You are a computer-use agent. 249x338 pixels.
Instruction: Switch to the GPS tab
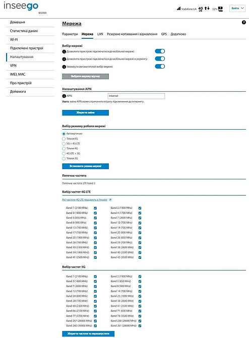[164, 34]
